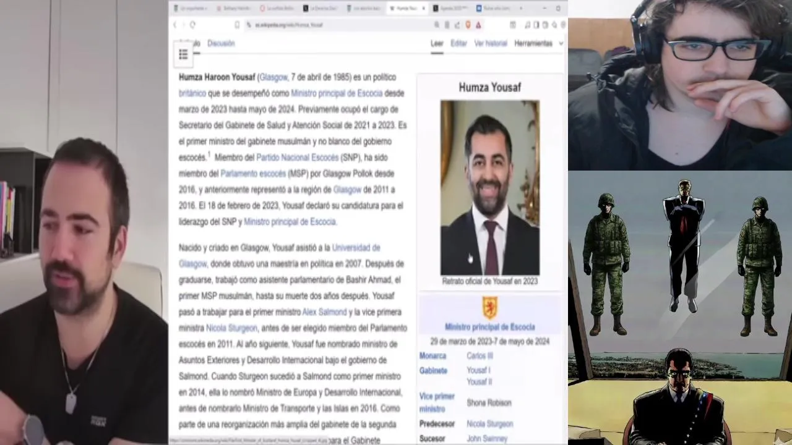The width and height of the screenshot is (792, 445).
Task: Switch to the last tab before the plus
Action: pos(494,8)
